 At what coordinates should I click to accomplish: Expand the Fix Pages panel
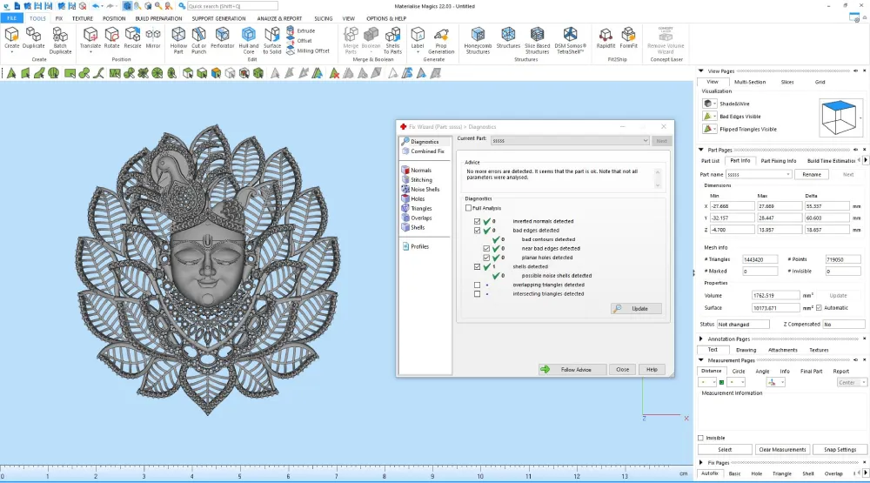700,462
